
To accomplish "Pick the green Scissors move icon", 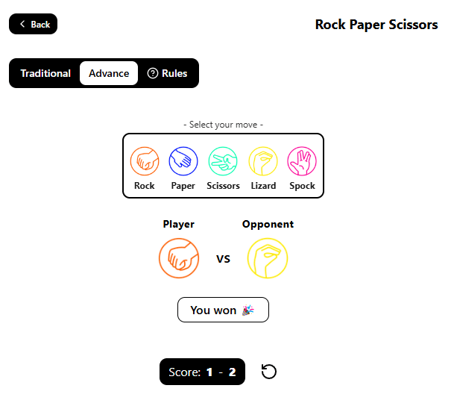I will [223, 161].
